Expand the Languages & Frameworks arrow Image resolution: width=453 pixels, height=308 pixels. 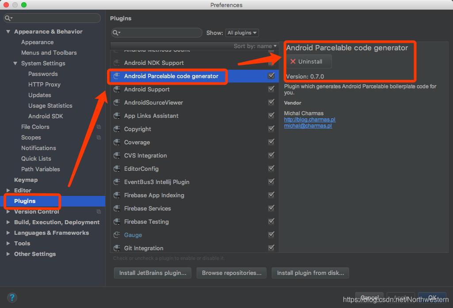[8, 233]
